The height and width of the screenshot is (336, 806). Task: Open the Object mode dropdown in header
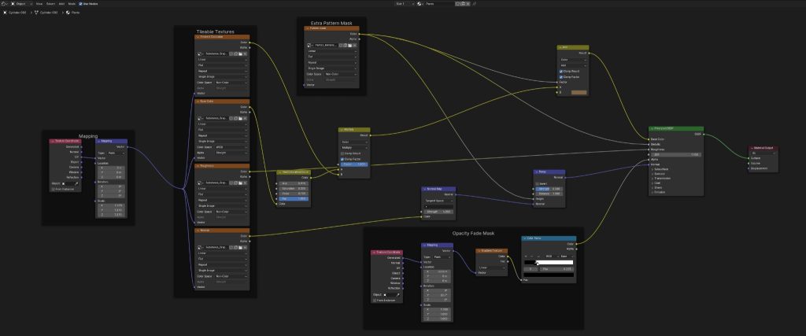pos(21,4)
